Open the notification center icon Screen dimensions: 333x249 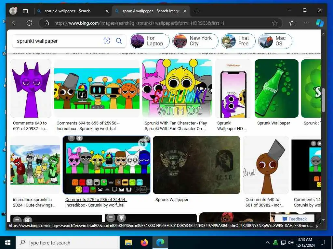[x=322, y=243]
